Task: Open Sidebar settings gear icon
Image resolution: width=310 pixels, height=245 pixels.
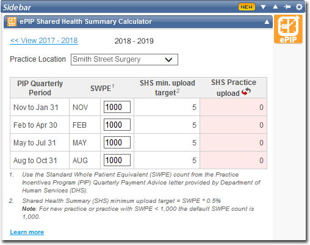Action: coord(299,7)
